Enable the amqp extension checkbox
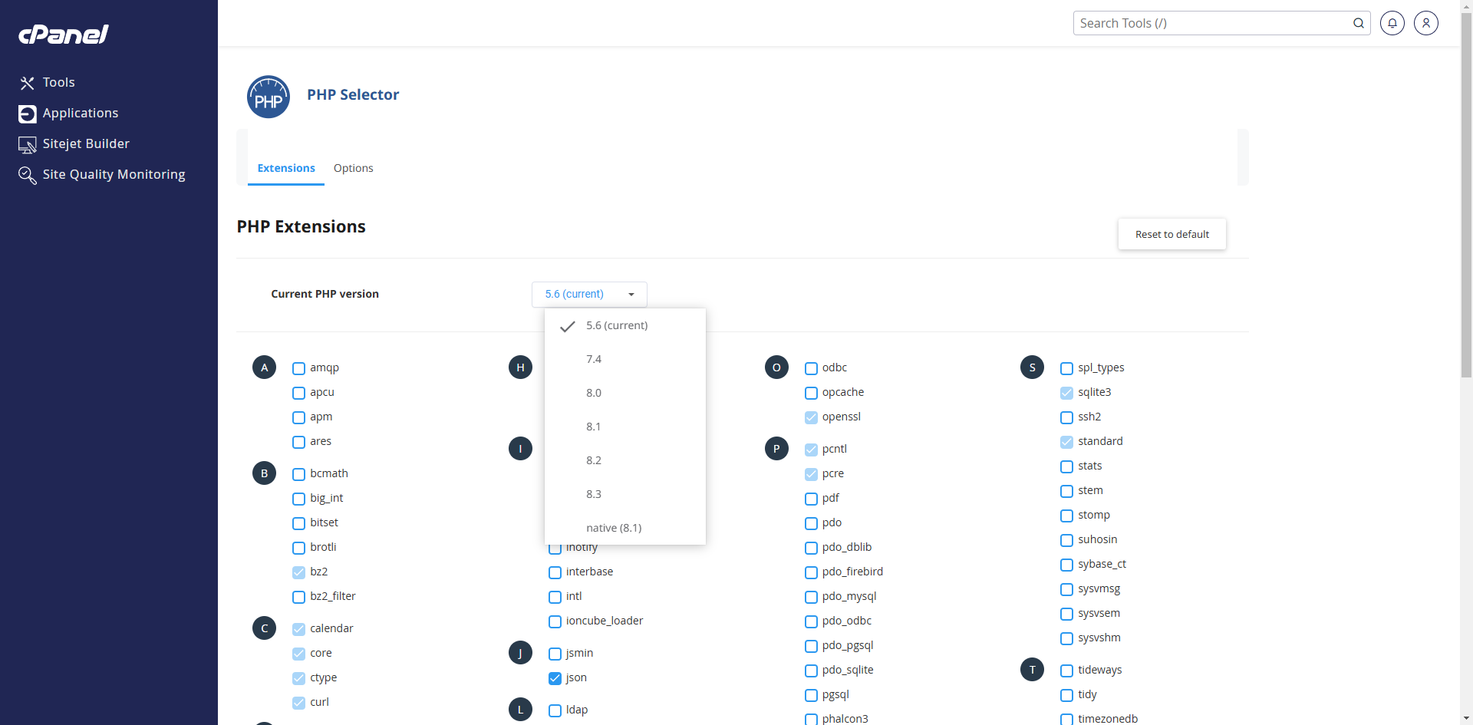 pos(299,368)
